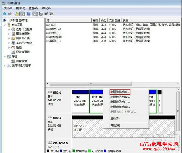Click the blue Help question mark icon
This screenshot has height=153, width=182.
pos(29,14)
